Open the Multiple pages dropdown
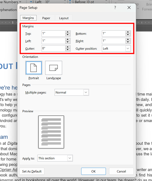Image resolution: width=152 pixels, height=181 pixels. click(86, 92)
